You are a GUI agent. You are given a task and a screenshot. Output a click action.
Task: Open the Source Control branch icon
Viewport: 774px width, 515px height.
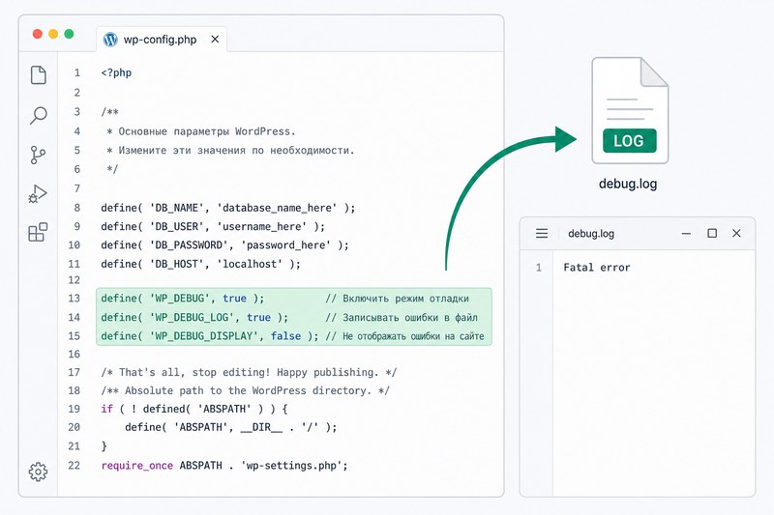(x=38, y=155)
